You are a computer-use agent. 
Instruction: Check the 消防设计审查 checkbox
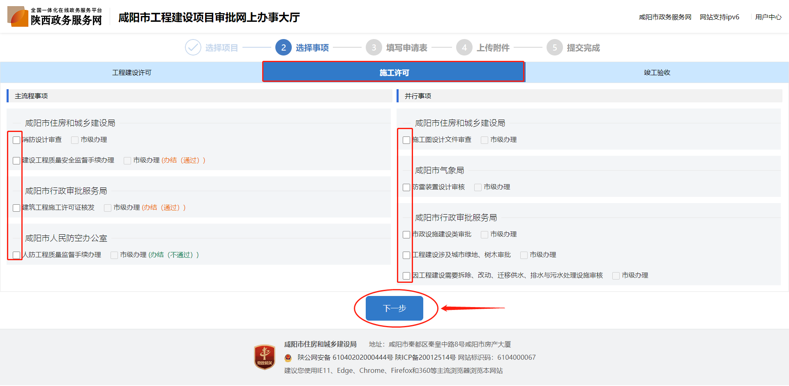point(16,140)
